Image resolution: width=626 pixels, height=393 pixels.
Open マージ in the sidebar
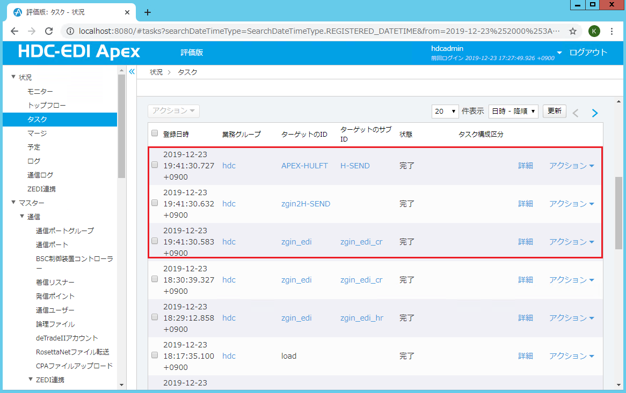(x=37, y=134)
